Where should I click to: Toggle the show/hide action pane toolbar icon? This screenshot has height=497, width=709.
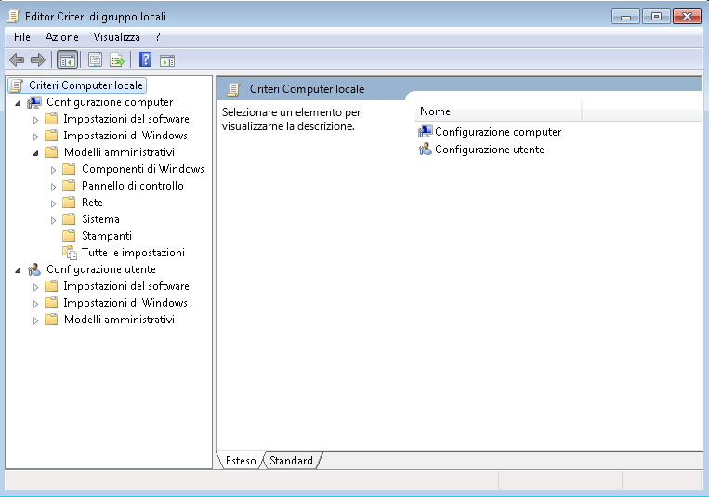tap(167, 60)
